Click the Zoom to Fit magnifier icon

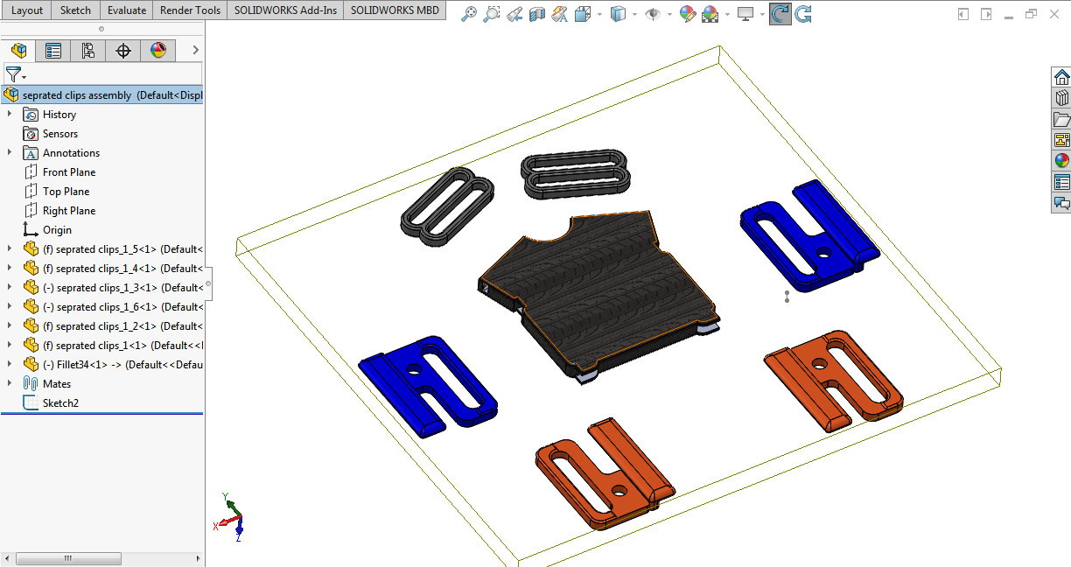(469, 14)
